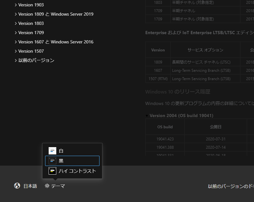254x202 pixels.
Task: Expand the 以前のバージョン chevron
Action: [x=16, y=60]
